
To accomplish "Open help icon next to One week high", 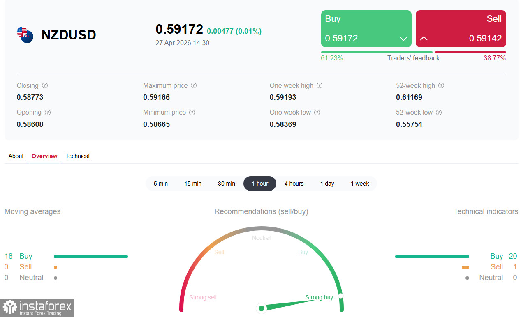I will tap(320, 86).
